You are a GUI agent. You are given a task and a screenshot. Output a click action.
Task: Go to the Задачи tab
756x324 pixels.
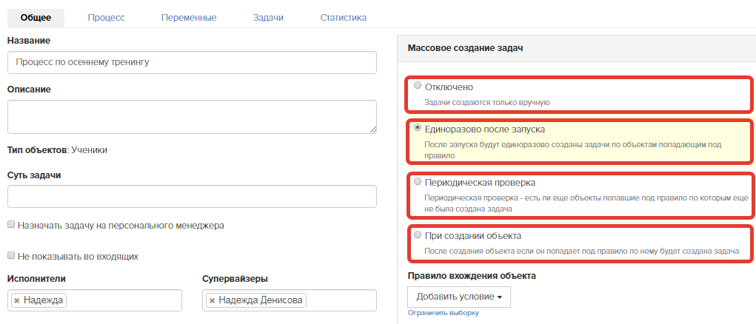click(268, 18)
